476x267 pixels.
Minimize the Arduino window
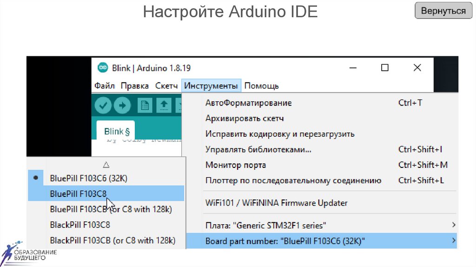click(353, 68)
